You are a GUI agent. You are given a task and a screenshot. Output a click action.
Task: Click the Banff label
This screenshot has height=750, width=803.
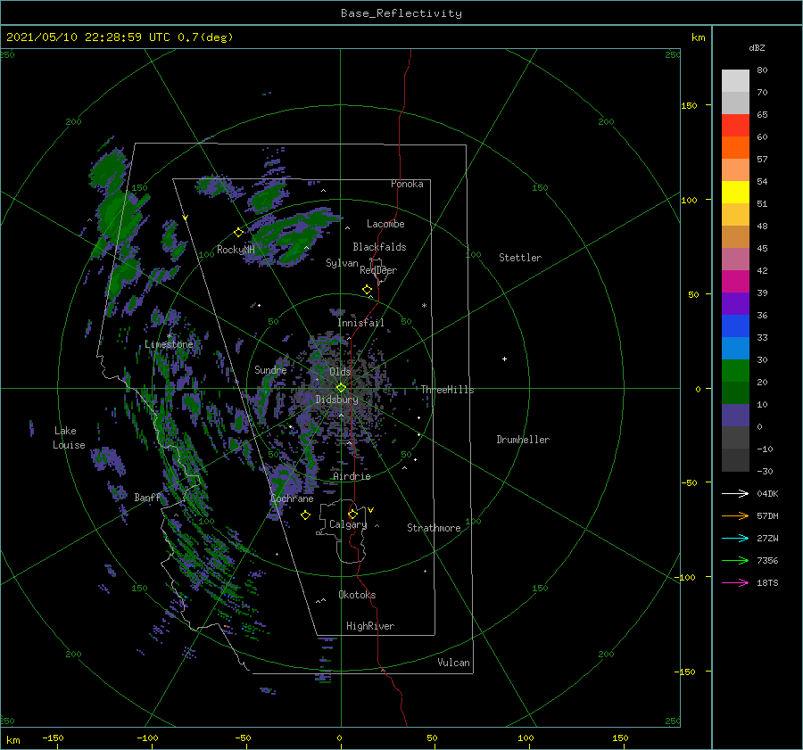coord(147,497)
